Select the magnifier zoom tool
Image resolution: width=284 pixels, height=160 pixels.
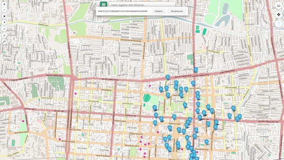pos(4,41)
